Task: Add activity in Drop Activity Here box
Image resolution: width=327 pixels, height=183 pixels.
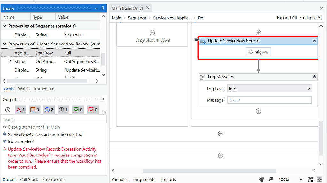Action: tap(152, 33)
